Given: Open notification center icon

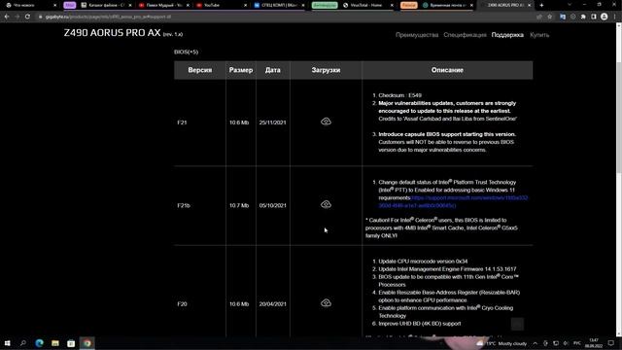Looking at the screenshot, I should (x=611, y=343).
